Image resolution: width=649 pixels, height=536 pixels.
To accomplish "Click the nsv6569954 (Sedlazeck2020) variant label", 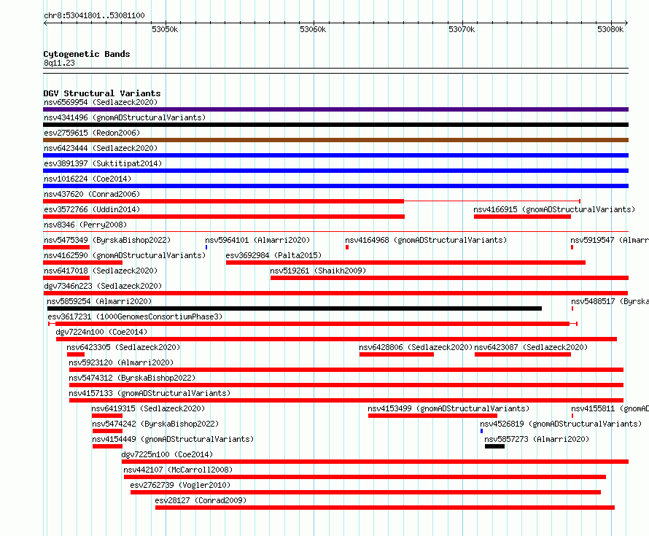I will [101, 102].
